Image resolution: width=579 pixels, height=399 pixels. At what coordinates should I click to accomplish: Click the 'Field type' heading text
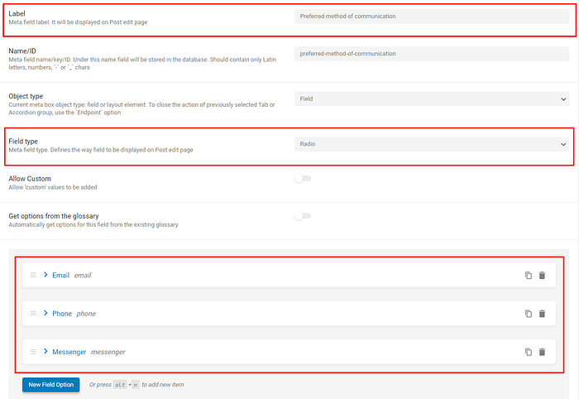[23, 141]
